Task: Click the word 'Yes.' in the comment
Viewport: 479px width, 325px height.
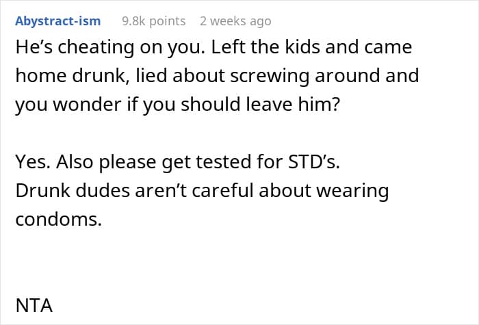Action: (30, 164)
